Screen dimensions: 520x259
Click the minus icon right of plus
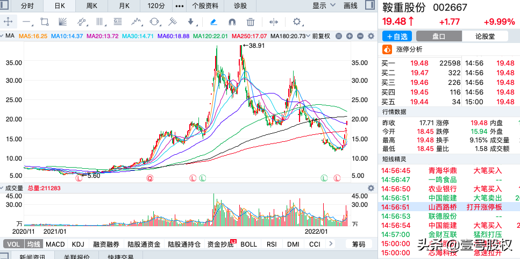(x=360, y=36)
